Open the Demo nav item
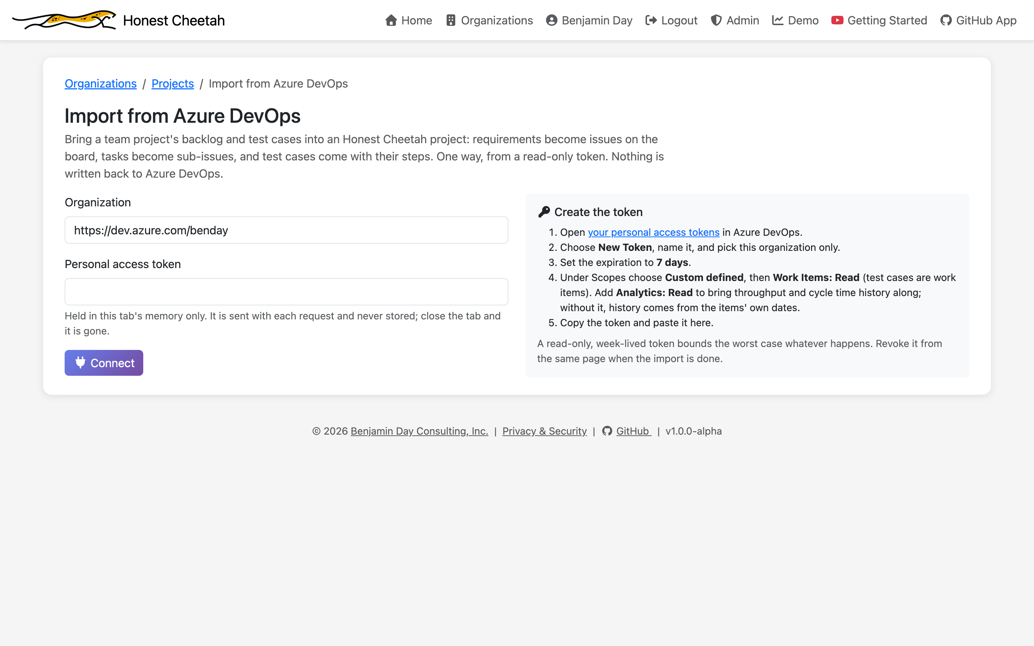Screen dimensions: 1034x646 click(795, 20)
